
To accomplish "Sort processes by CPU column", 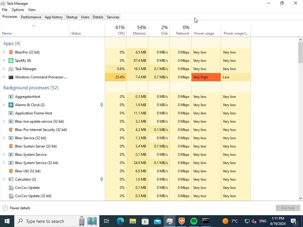I will [116, 31].
